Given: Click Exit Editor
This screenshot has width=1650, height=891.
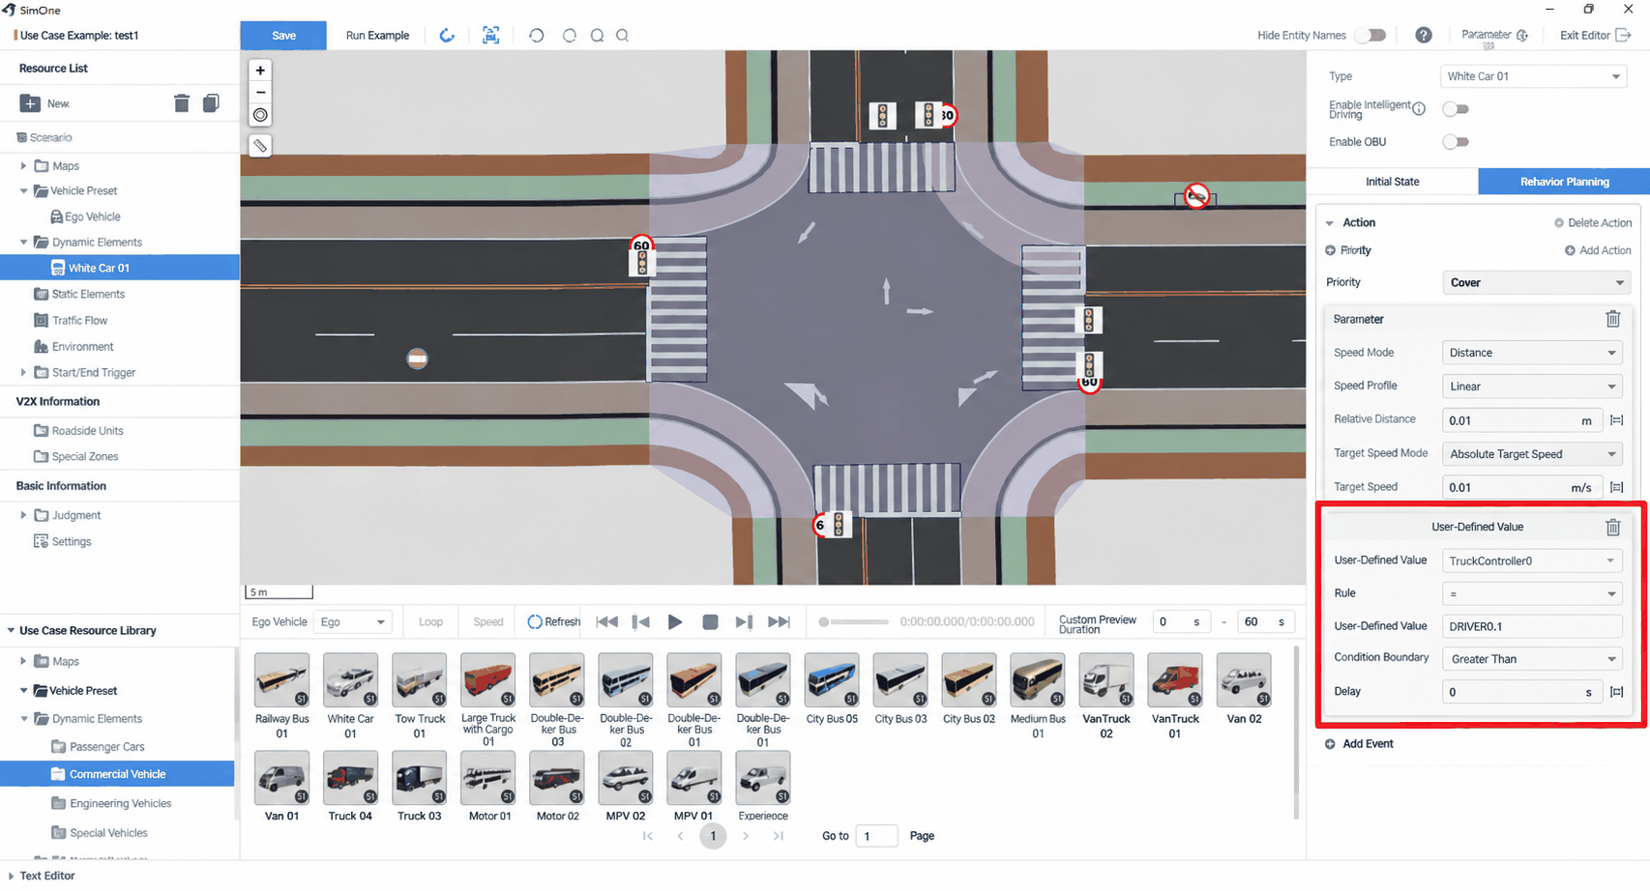Looking at the screenshot, I should (1595, 35).
